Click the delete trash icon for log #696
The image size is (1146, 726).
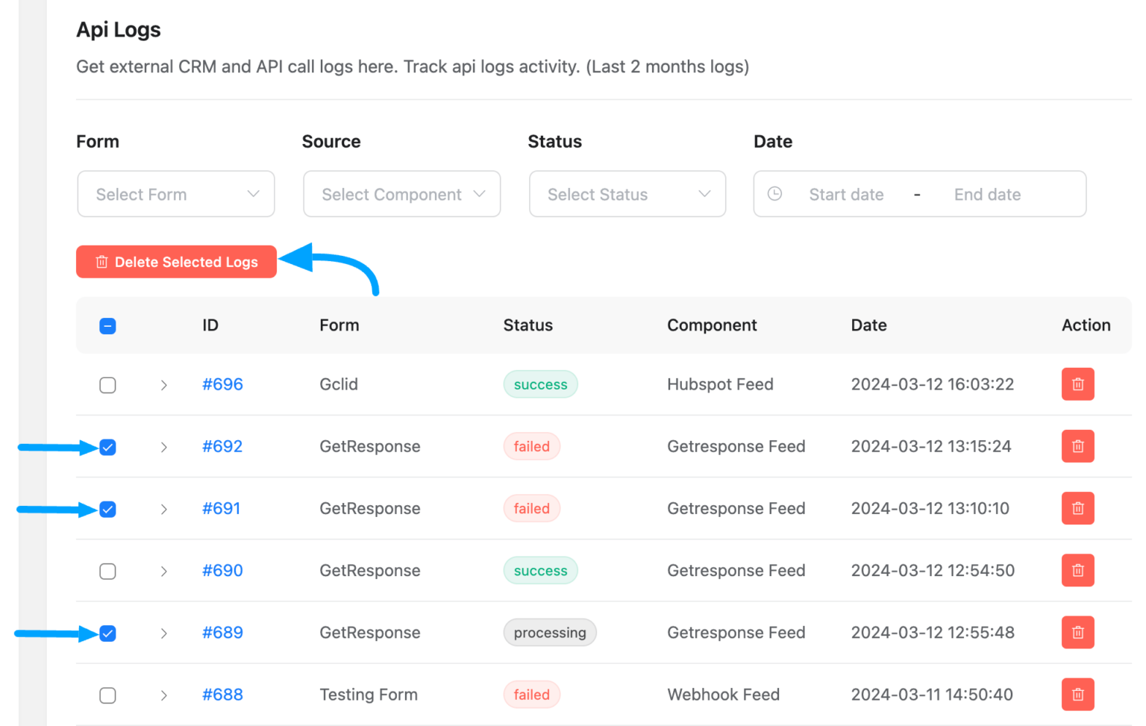pos(1077,384)
